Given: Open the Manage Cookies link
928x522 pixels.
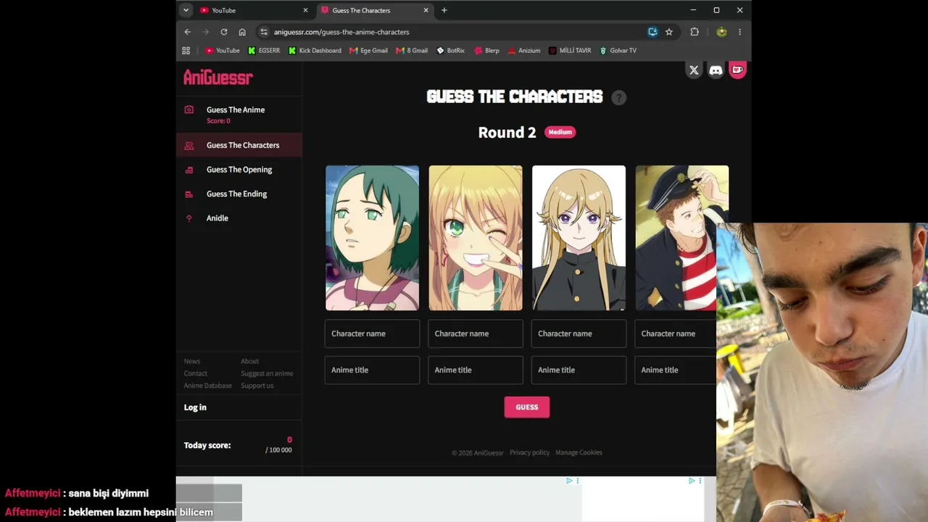Looking at the screenshot, I should pos(579,452).
